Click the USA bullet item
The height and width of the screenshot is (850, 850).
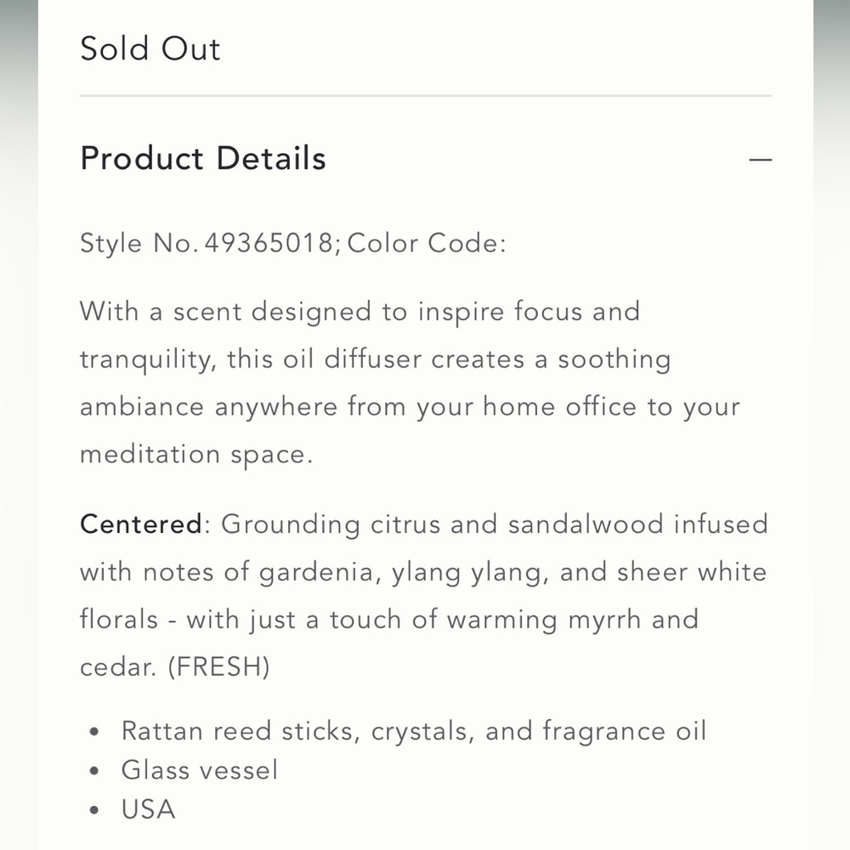(x=149, y=809)
